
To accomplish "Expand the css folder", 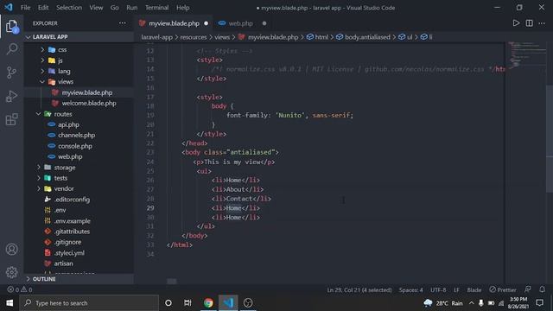I will coord(79,50).
